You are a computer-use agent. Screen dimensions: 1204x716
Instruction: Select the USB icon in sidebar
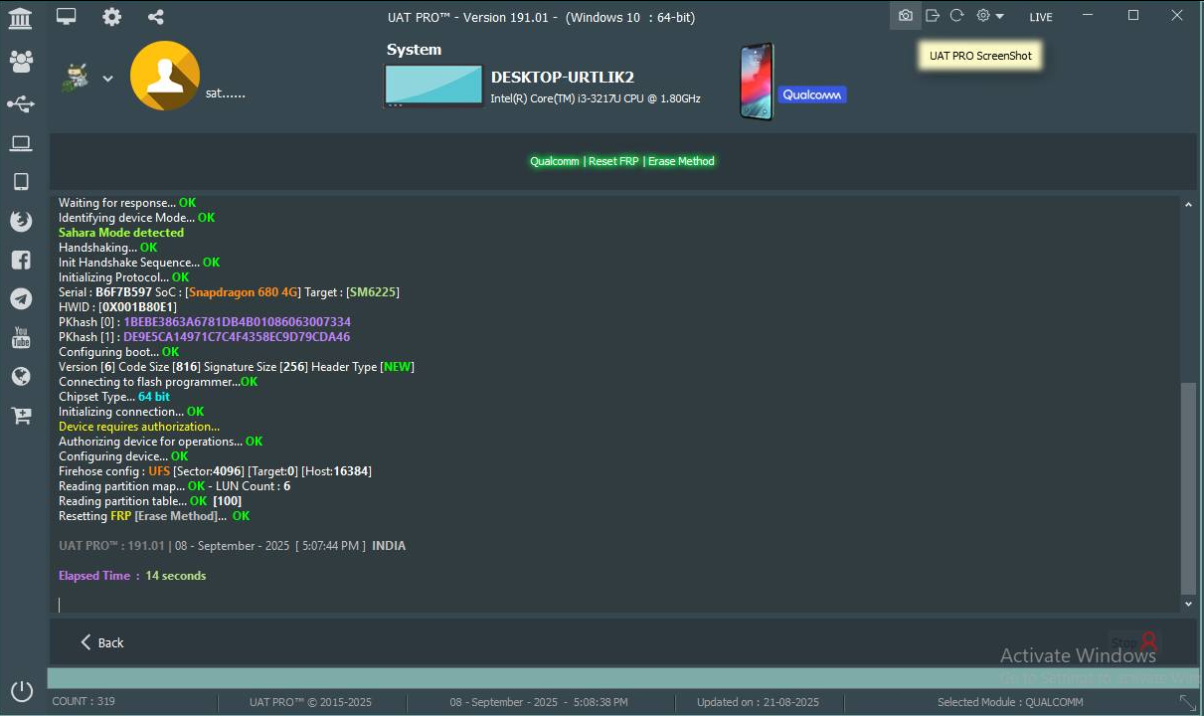click(20, 103)
